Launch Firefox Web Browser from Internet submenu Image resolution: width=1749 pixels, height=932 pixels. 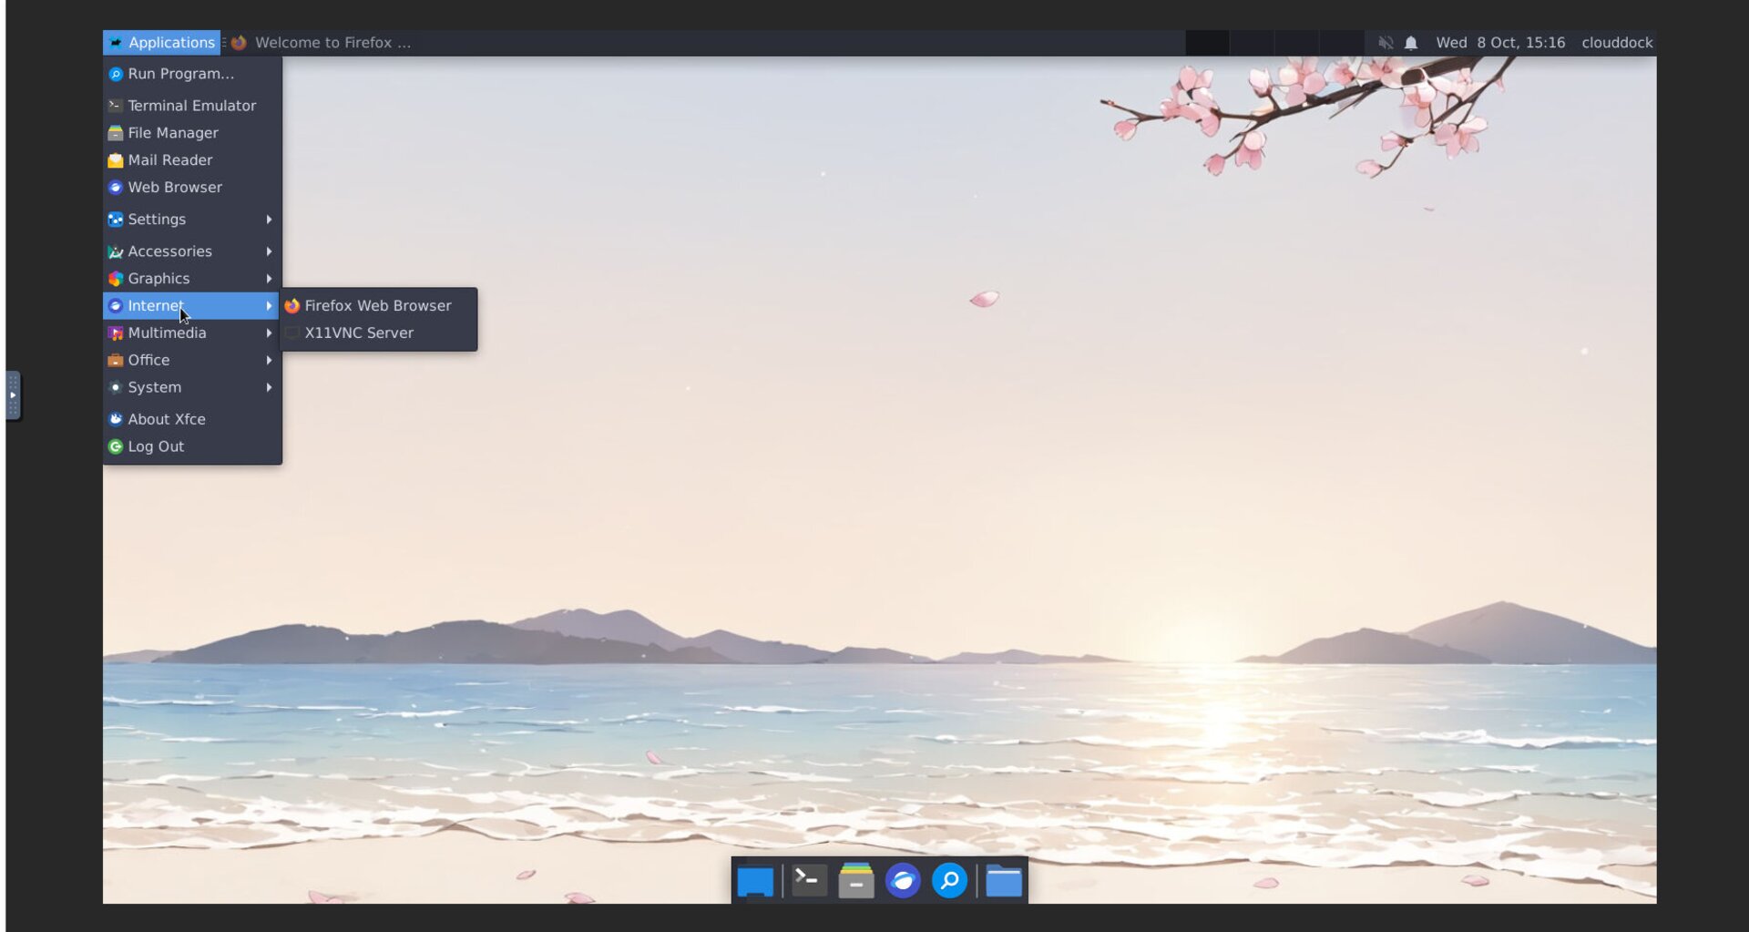pyautogui.click(x=377, y=306)
